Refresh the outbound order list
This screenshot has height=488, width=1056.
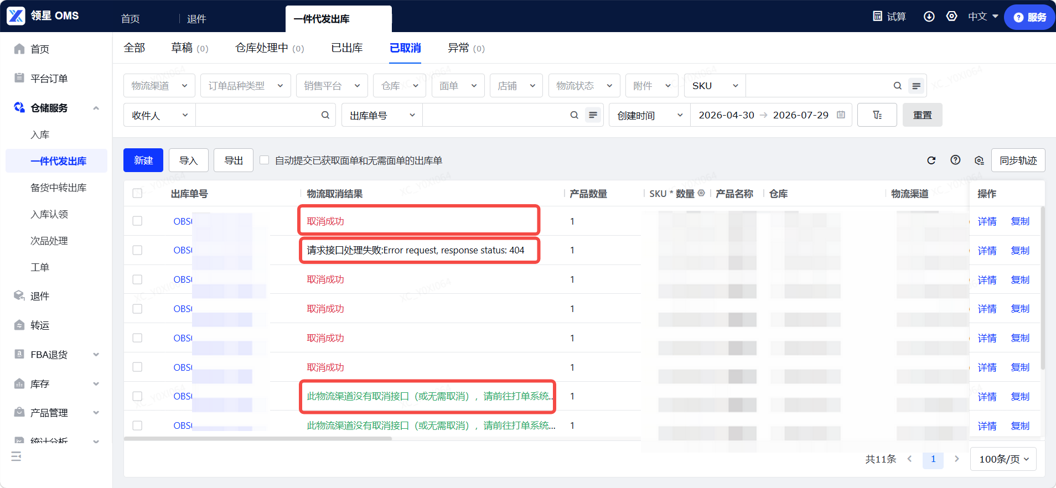click(x=931, y=160)
